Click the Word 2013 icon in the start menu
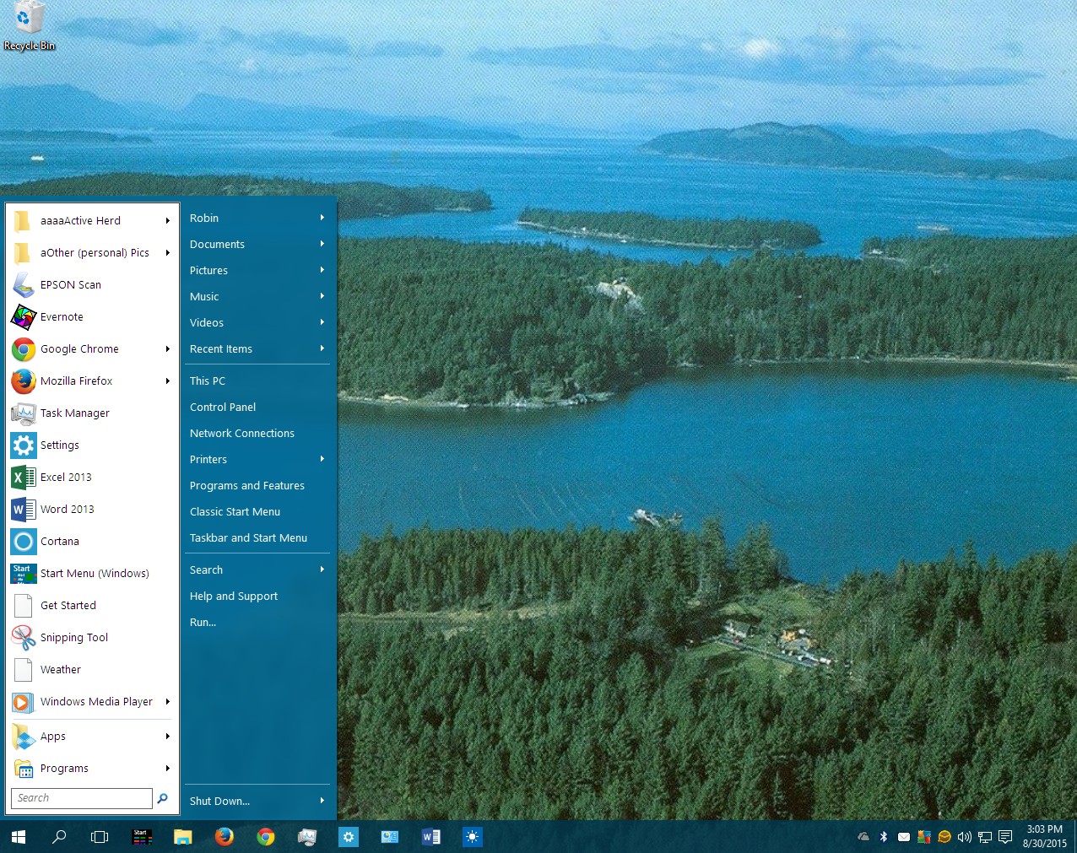 [23, 510]
